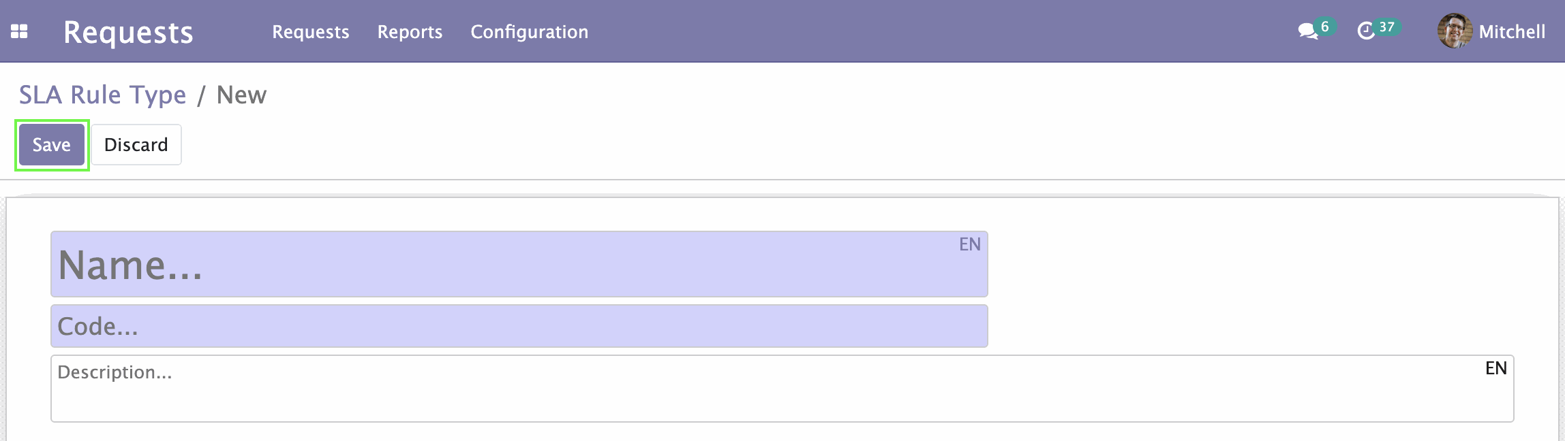This screenshot has width=1565, height=441.
Task: Open the apps grid menu icon
Action: coord(19,31)
